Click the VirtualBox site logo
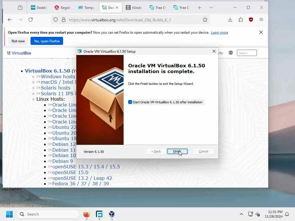The height and width of the screenshot is (221, 295). point(19,53)
